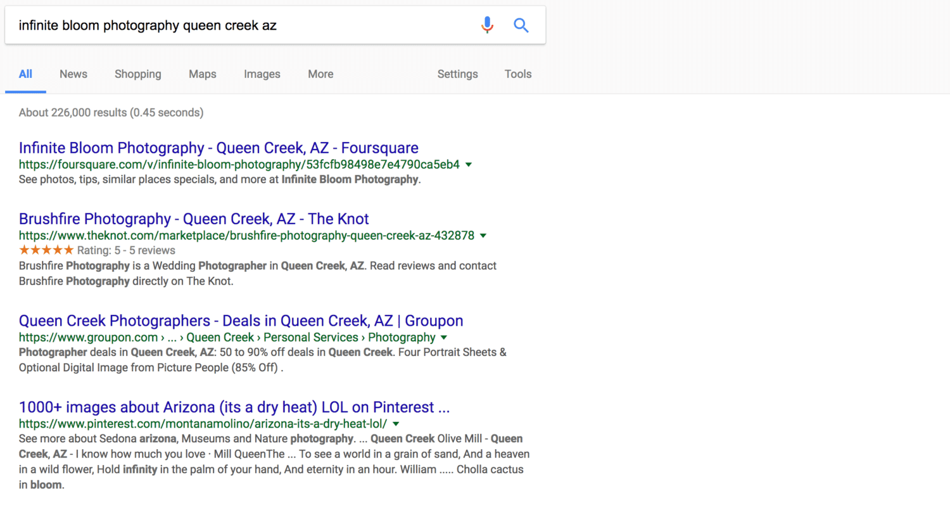Switch to the News tab
The width and height of the screenshot is (950, 510).
coord(73,74)
